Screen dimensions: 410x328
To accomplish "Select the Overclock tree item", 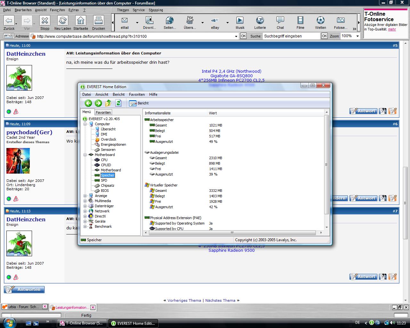I will [x=108, y=139].
